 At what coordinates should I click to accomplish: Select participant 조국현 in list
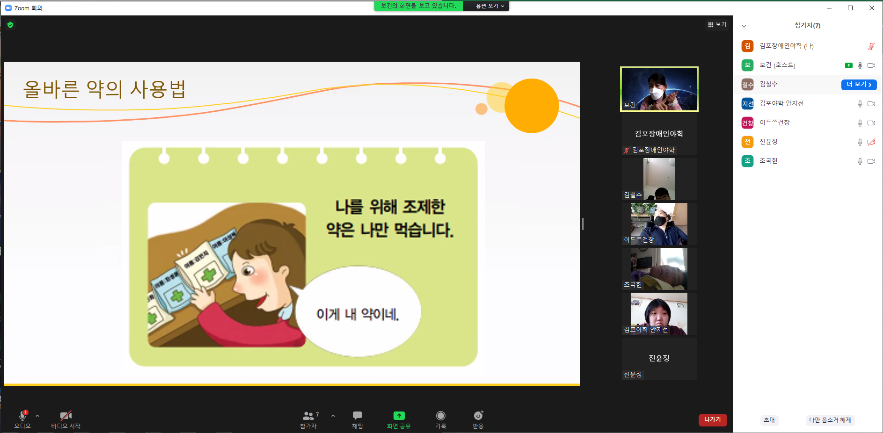pos(808,161)
